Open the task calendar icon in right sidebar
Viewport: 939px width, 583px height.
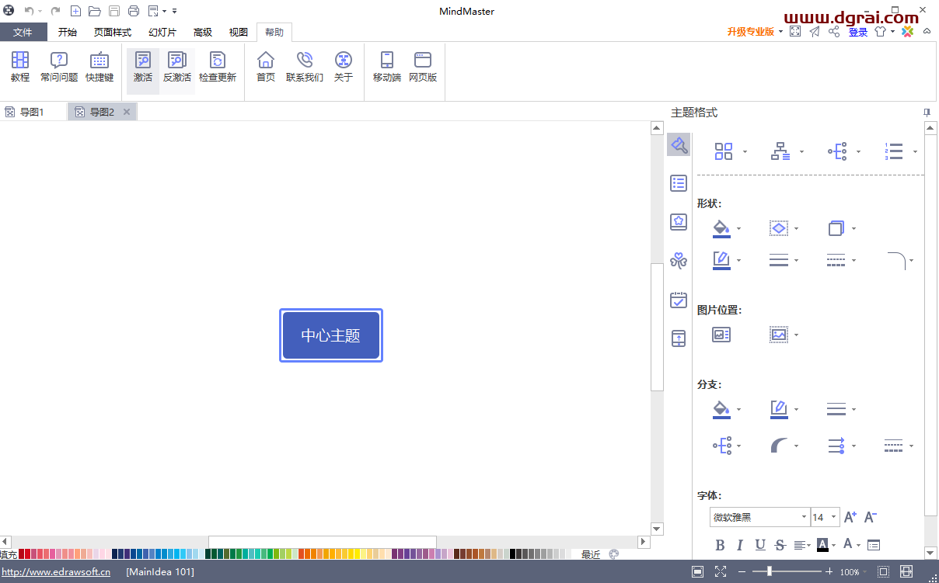pos(678,300)
